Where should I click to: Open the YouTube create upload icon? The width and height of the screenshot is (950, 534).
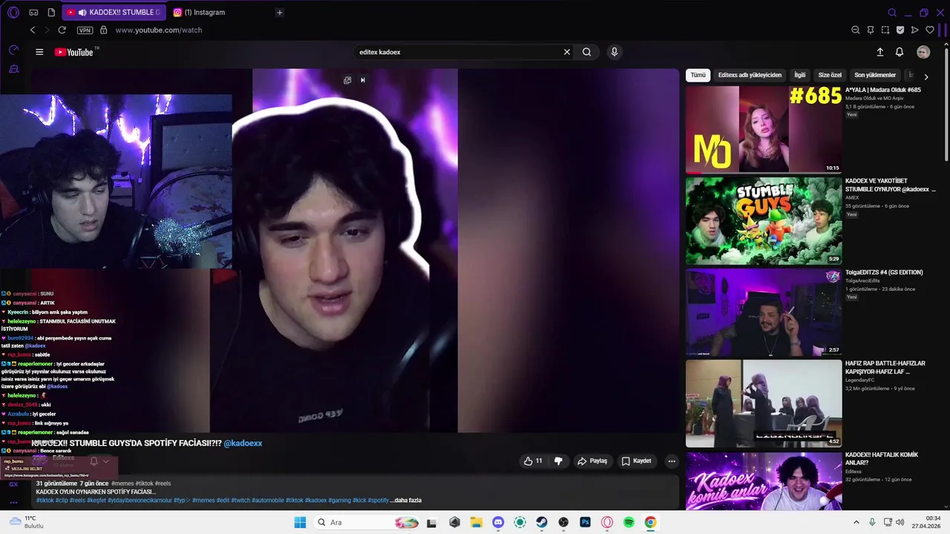880,52
